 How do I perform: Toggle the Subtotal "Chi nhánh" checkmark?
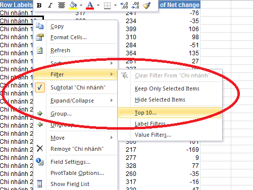tap(40, 87)
